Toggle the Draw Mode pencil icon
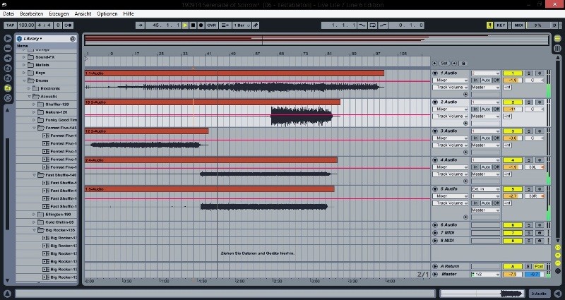Screen dimensions: 565x300 (255, 25)
